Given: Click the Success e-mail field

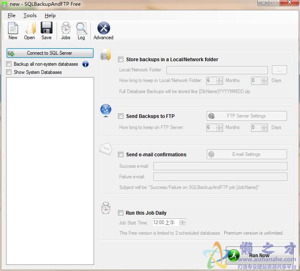Looking at the screenshot, I should click(x=220, y=166).
